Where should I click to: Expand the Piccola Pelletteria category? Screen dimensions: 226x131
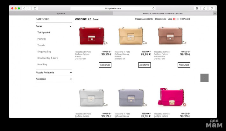coord(71,73)
